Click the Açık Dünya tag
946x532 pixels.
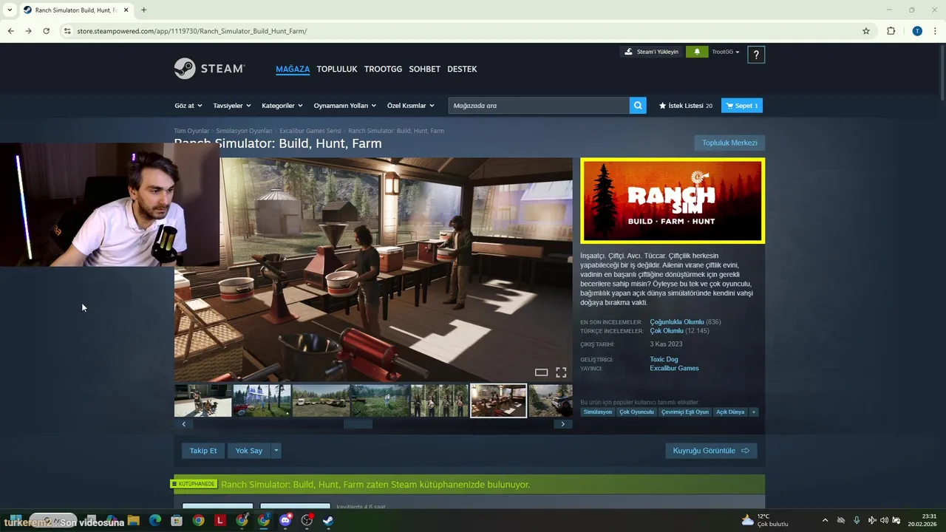click(x=730, y=412)
